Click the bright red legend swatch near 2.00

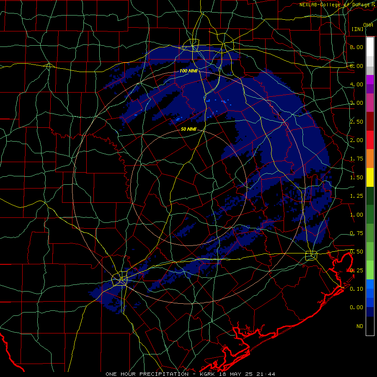point(370,140)
